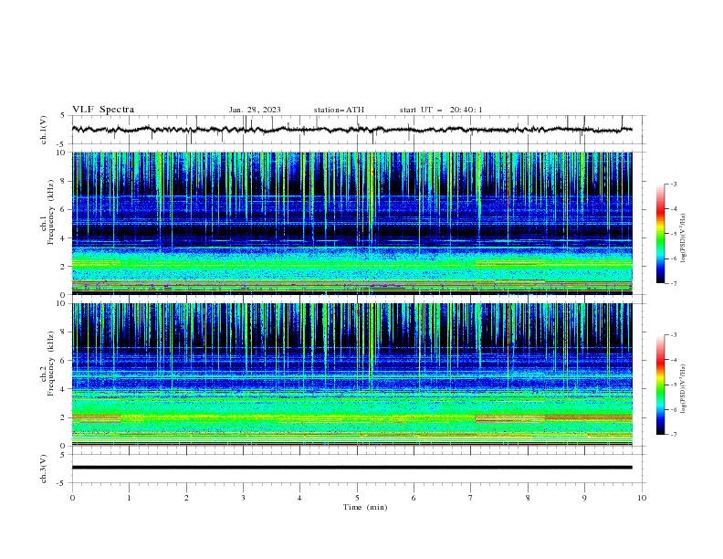
Task: Click the log(PSD) label beside ch.1 colorbar
Action: tap(683, 238)
